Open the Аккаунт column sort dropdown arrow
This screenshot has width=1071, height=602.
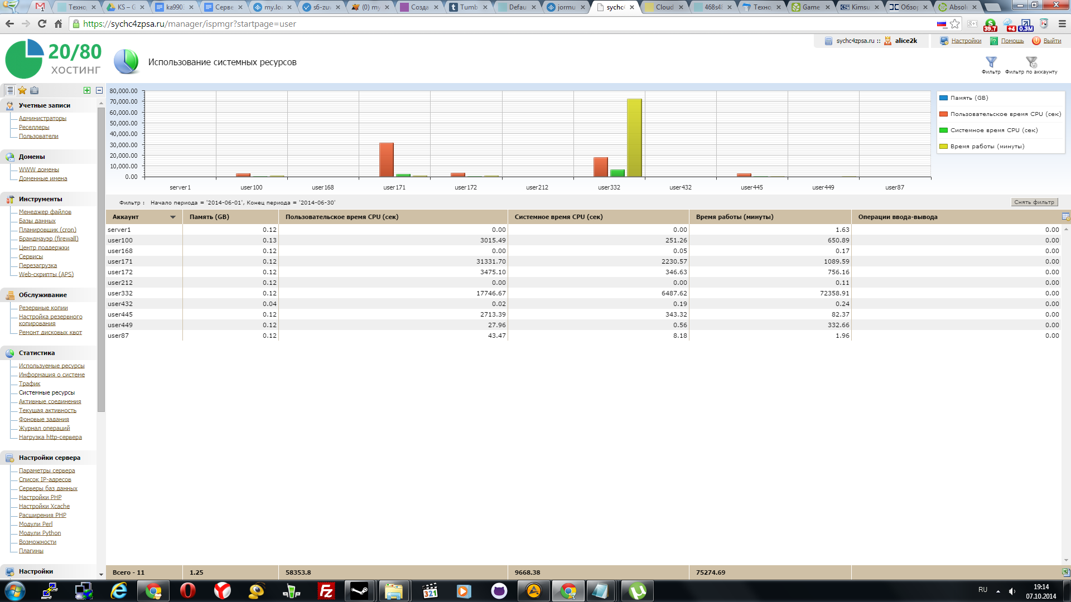(x=173, y=217)
